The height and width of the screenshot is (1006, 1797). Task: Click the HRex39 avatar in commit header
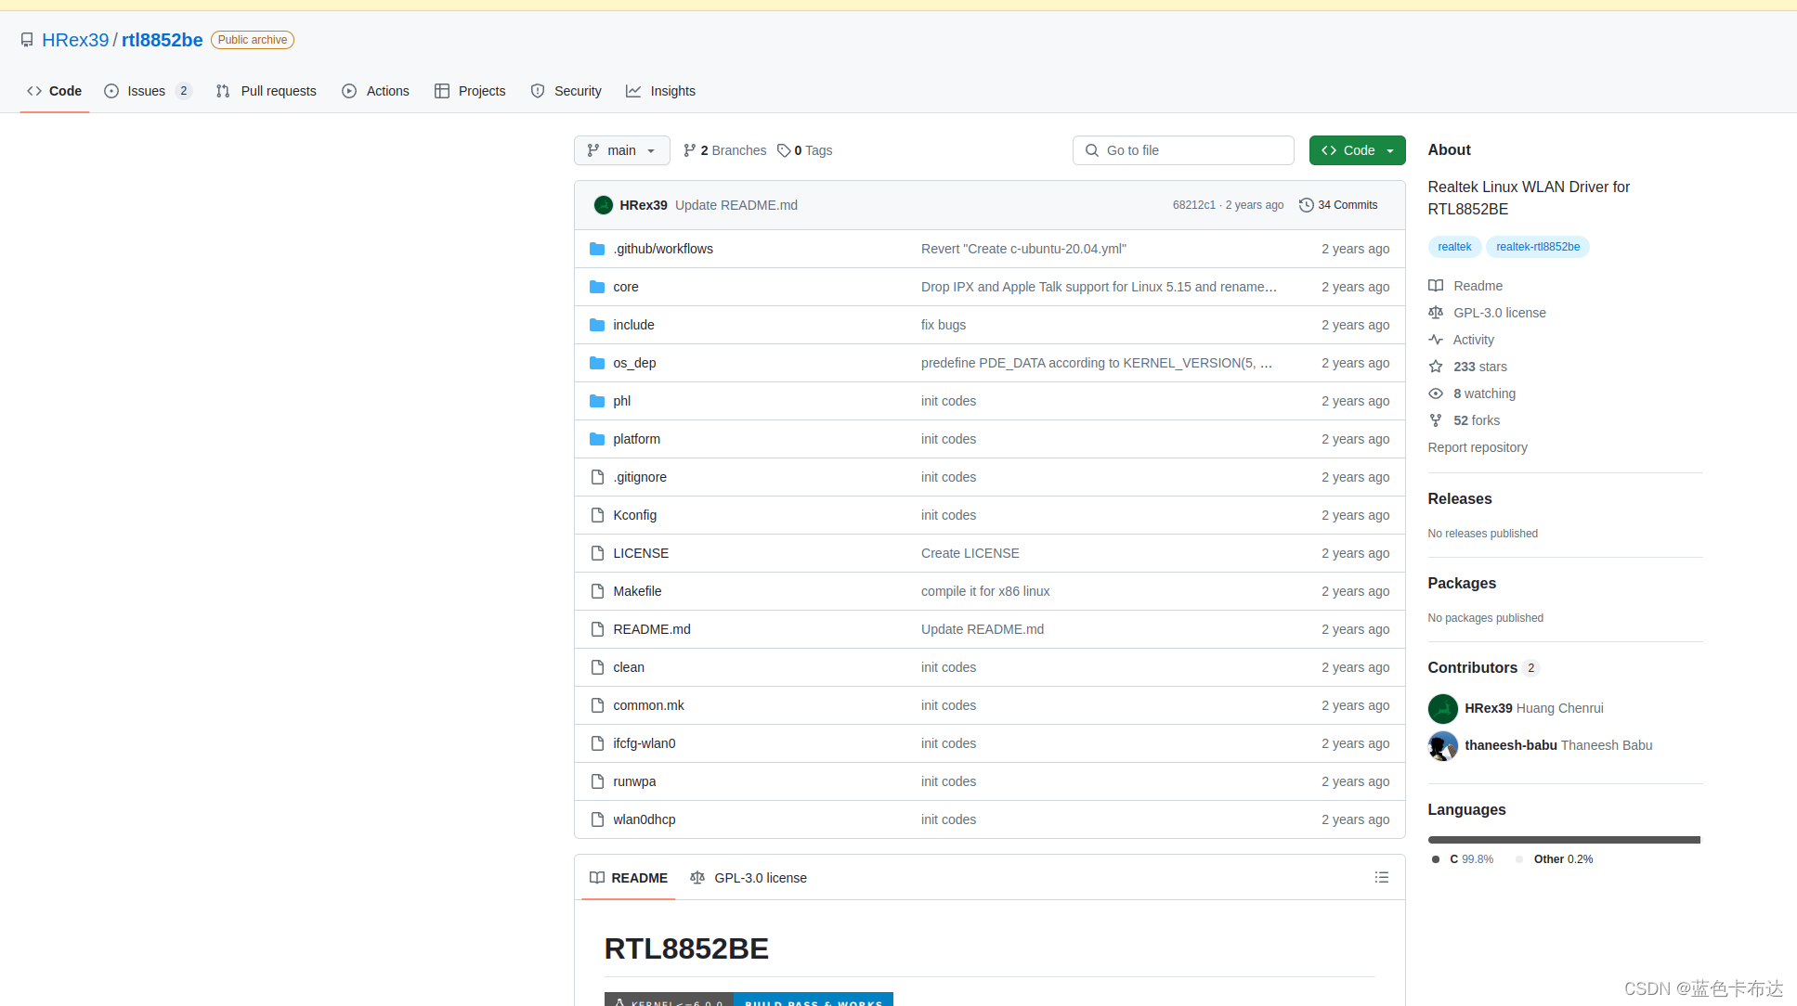click(604, 205)
